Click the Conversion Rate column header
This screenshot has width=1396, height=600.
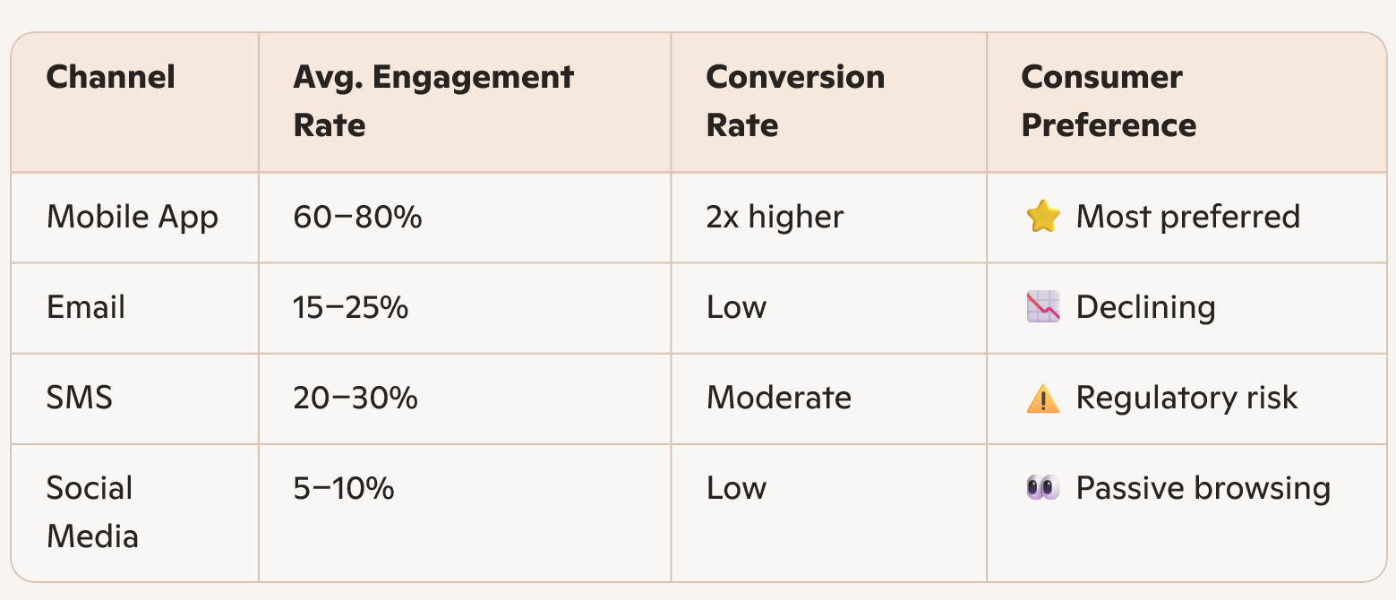[795, 100]
